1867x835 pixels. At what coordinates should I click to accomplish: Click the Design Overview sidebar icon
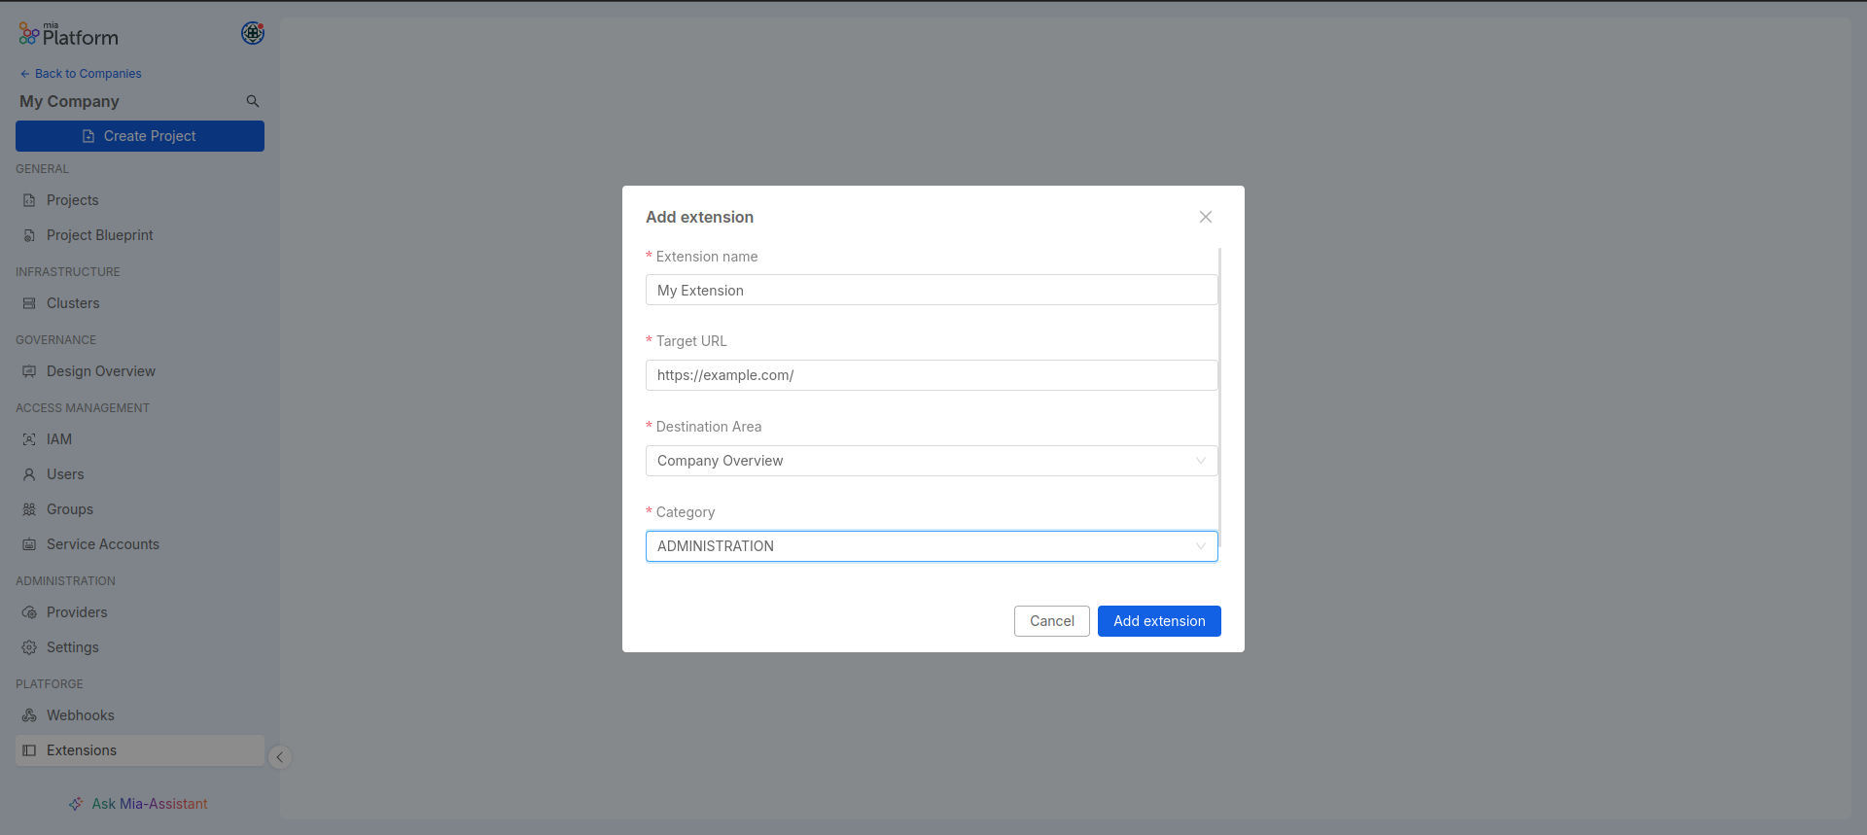tap(29, 371)
